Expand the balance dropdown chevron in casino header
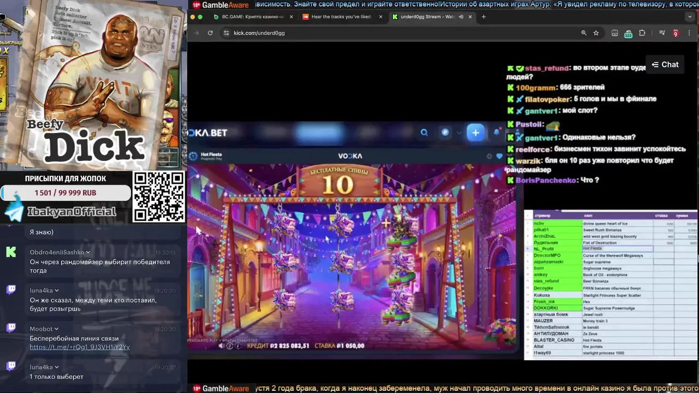 (459, 132)
